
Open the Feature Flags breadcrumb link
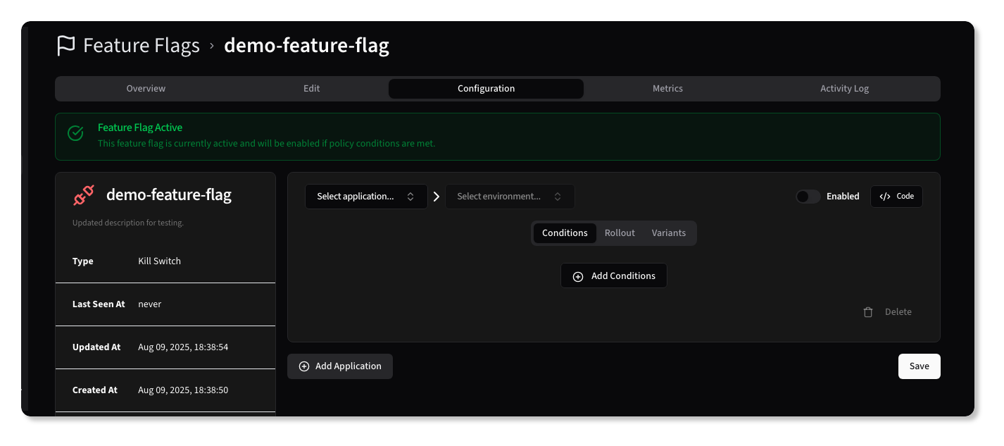coord(141,45)
